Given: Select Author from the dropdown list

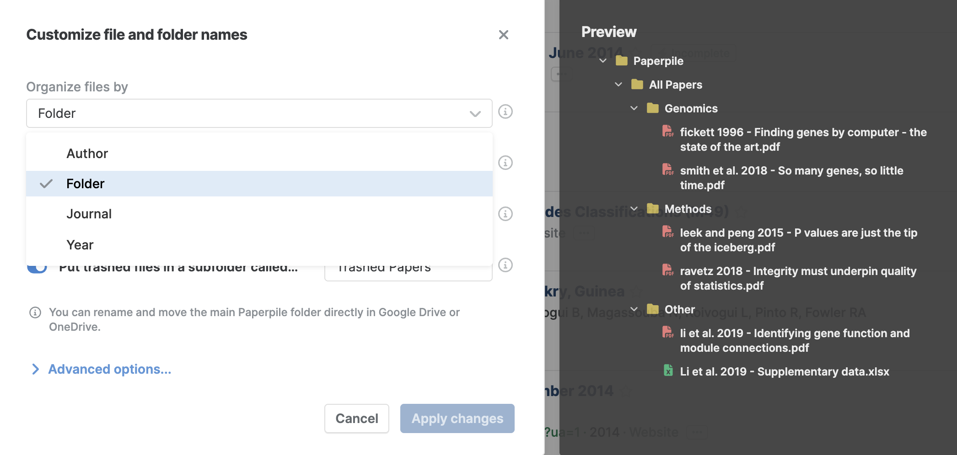Looking at the screenshot, I should [259, 153].
